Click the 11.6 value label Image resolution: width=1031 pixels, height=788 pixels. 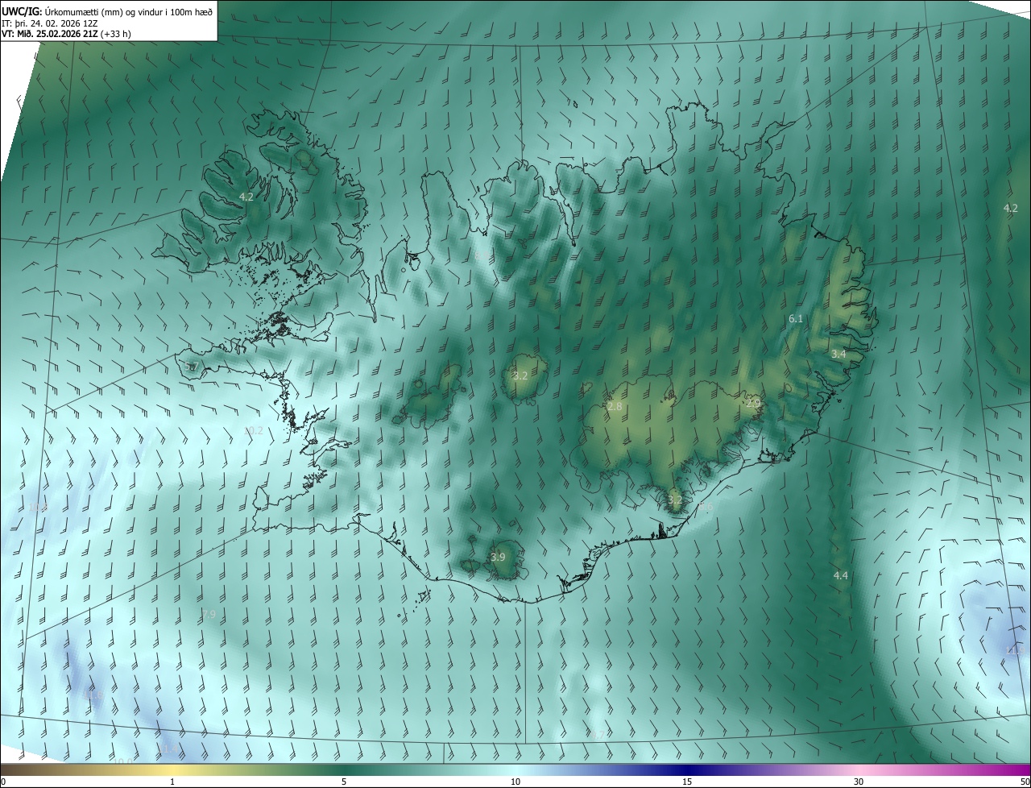tap(94, 694)
